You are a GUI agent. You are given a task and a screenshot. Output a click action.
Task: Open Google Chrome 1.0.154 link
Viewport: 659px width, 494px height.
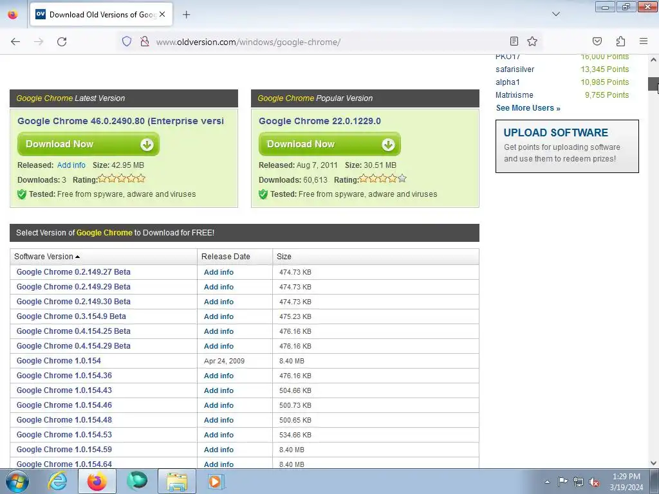(59, 360)
